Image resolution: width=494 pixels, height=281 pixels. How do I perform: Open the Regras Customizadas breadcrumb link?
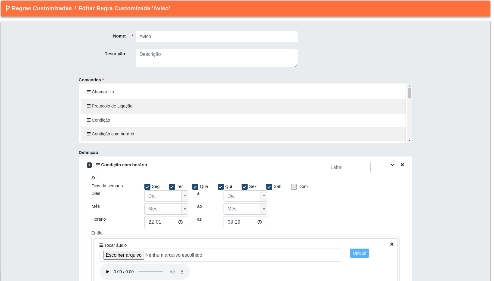[x=42, y=8]
